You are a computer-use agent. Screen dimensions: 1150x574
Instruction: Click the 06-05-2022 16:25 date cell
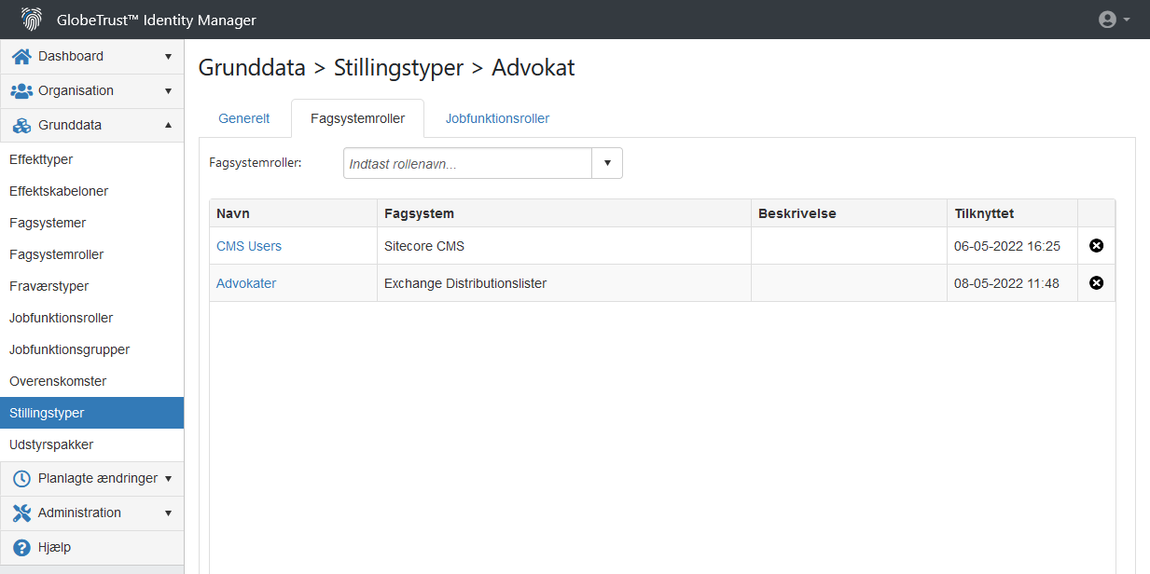[x=1013, y=246]
